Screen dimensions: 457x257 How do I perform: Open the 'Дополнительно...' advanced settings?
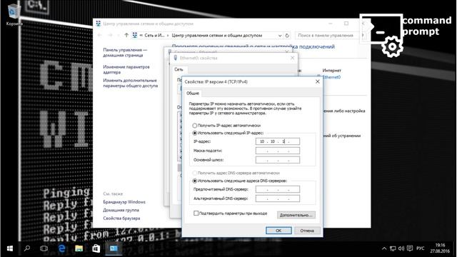[x=296, y=215]
